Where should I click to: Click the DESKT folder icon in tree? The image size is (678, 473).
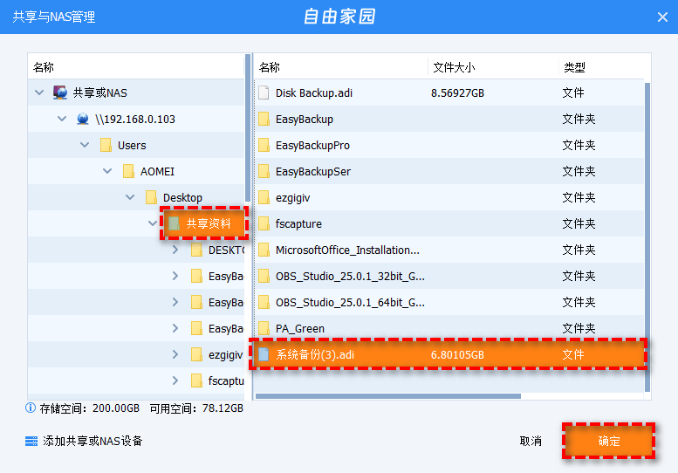point(196,250)
